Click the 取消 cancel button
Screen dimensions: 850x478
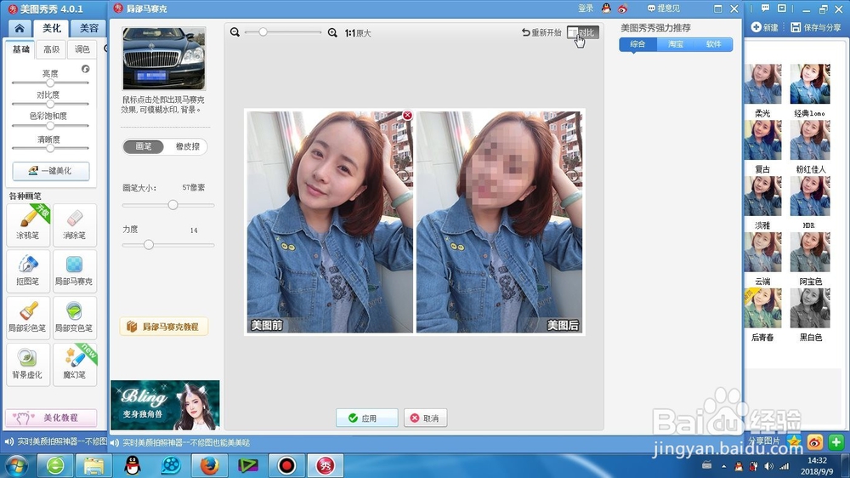tap(426, 418)
